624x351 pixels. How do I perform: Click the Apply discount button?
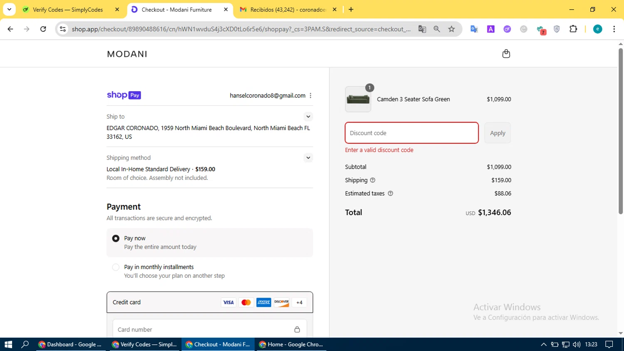click(498, 133)
